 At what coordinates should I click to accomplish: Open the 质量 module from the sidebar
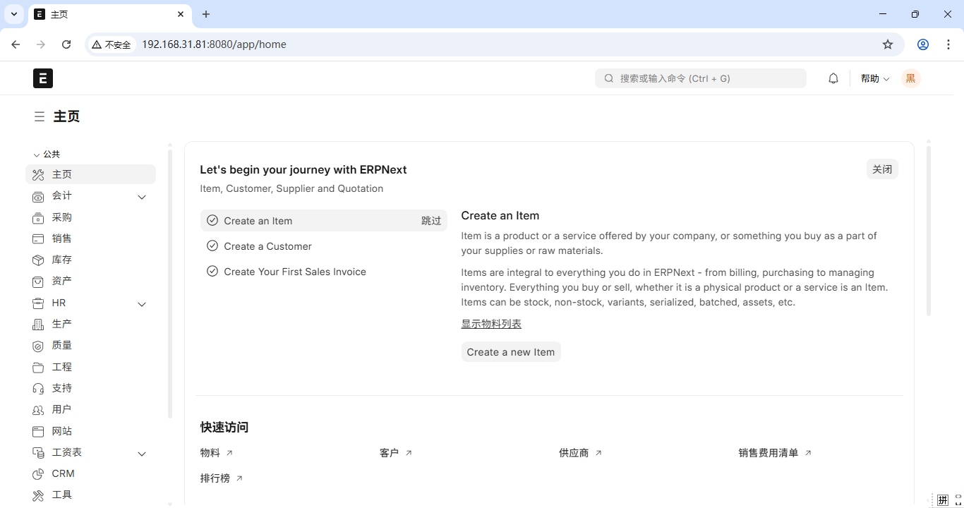[90, 345]
